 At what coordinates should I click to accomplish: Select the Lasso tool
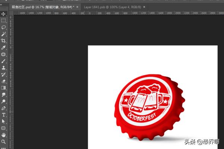tap(4, 27)
